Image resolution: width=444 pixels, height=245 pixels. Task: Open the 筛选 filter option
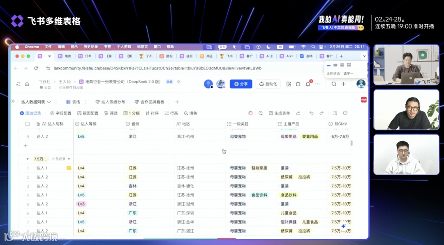coord(111,113)
